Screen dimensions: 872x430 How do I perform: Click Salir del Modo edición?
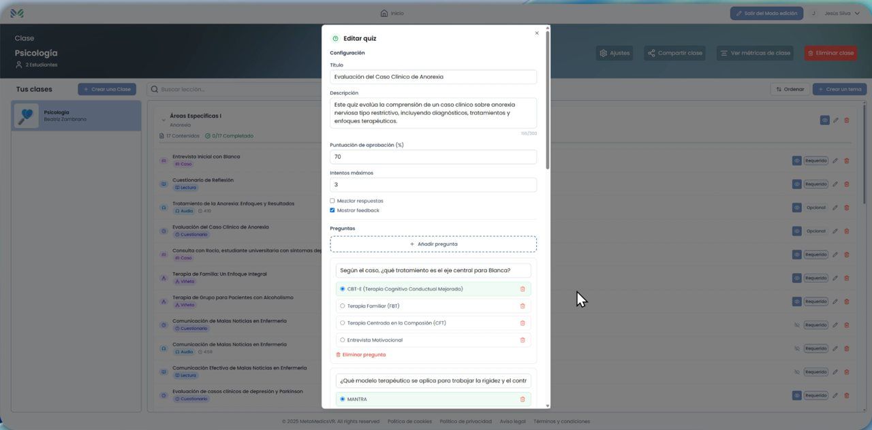point(766,13)
